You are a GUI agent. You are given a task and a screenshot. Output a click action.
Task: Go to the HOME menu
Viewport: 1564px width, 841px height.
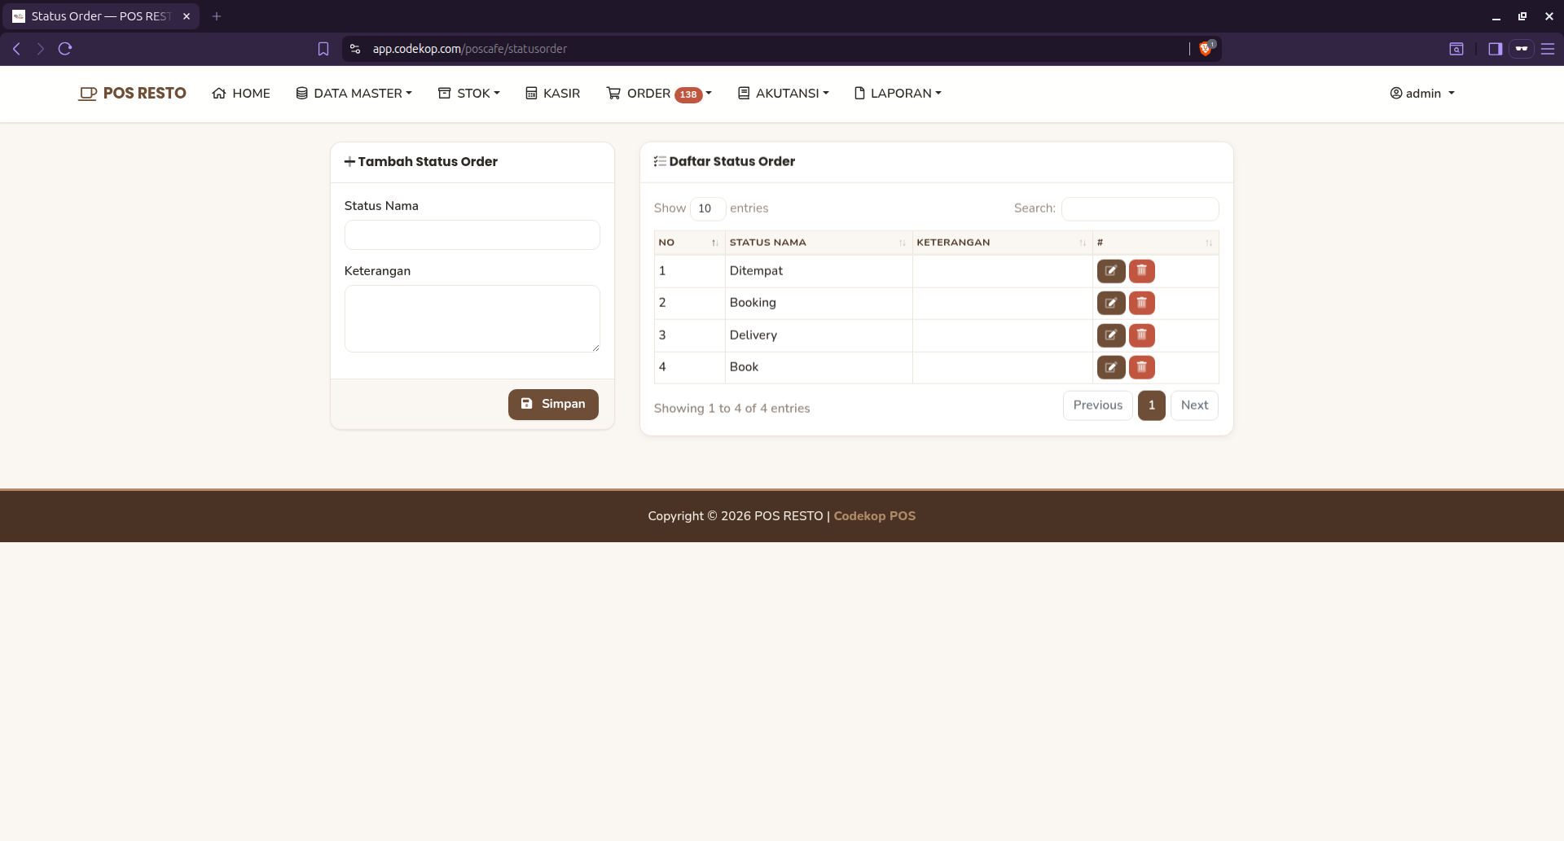[241, 94]
